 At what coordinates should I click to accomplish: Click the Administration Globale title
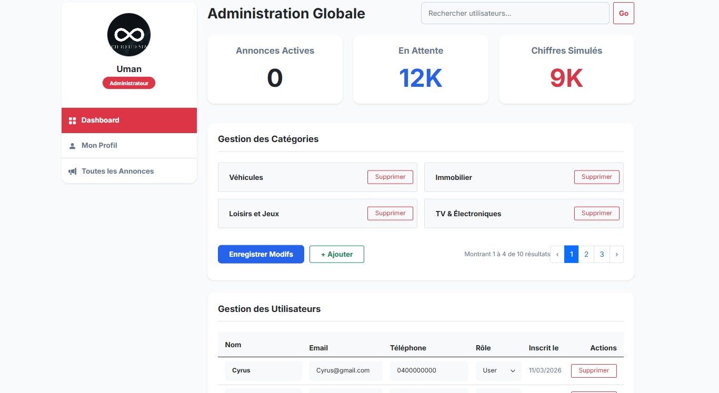tap(286, 14)
